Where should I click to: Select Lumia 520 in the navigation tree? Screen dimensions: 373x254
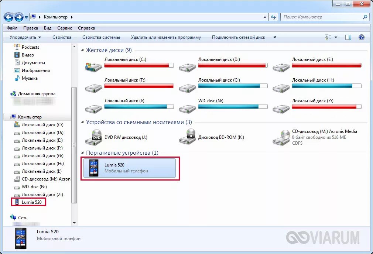pyautogui.click(x=28, y=202)
